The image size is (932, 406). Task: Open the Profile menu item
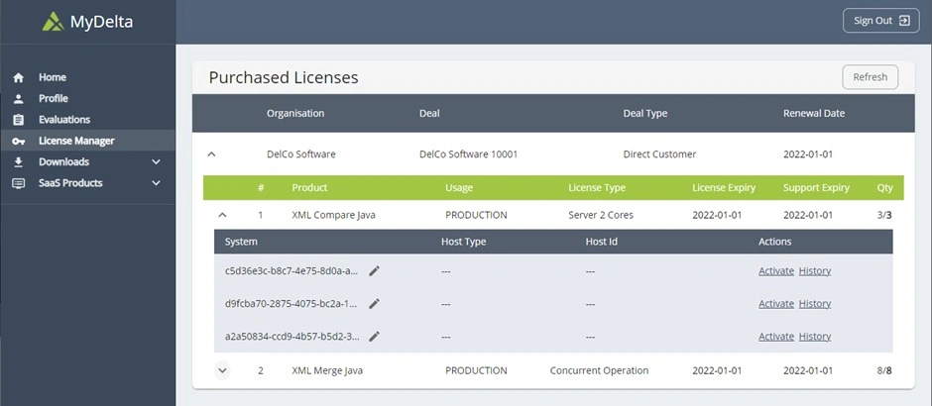(54, 99)
